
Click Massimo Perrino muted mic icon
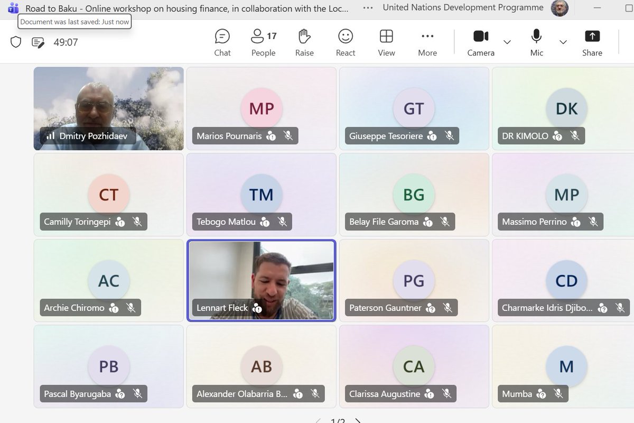[x=593, y=222]
